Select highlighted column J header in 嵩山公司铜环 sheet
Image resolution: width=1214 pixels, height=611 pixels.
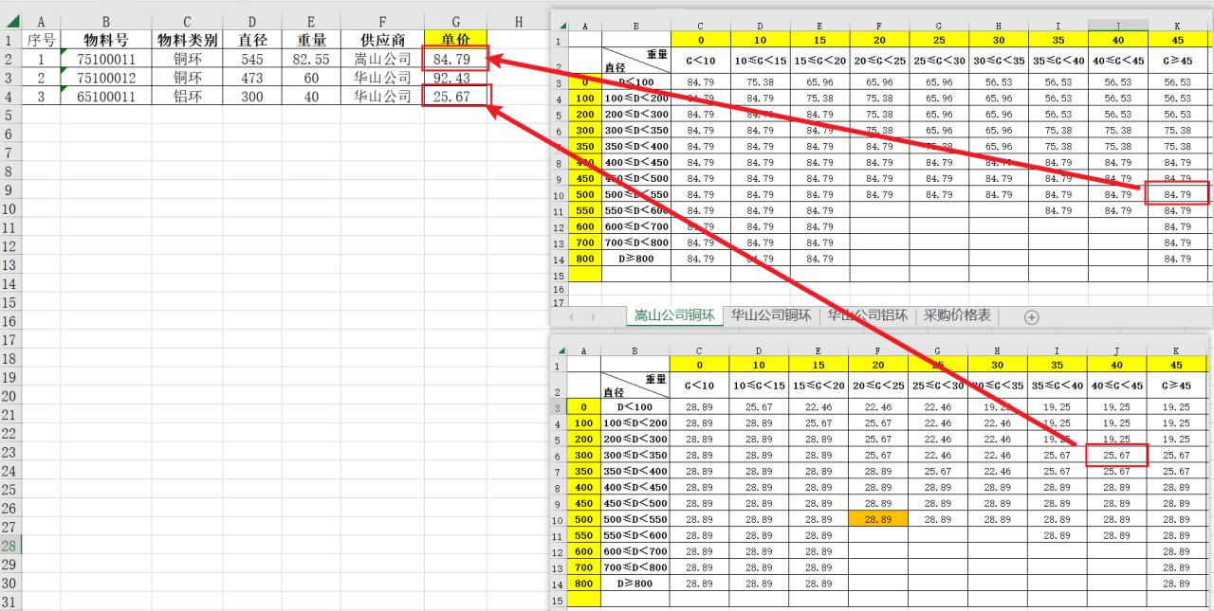pyautogui.click(x=1118, y=26)
